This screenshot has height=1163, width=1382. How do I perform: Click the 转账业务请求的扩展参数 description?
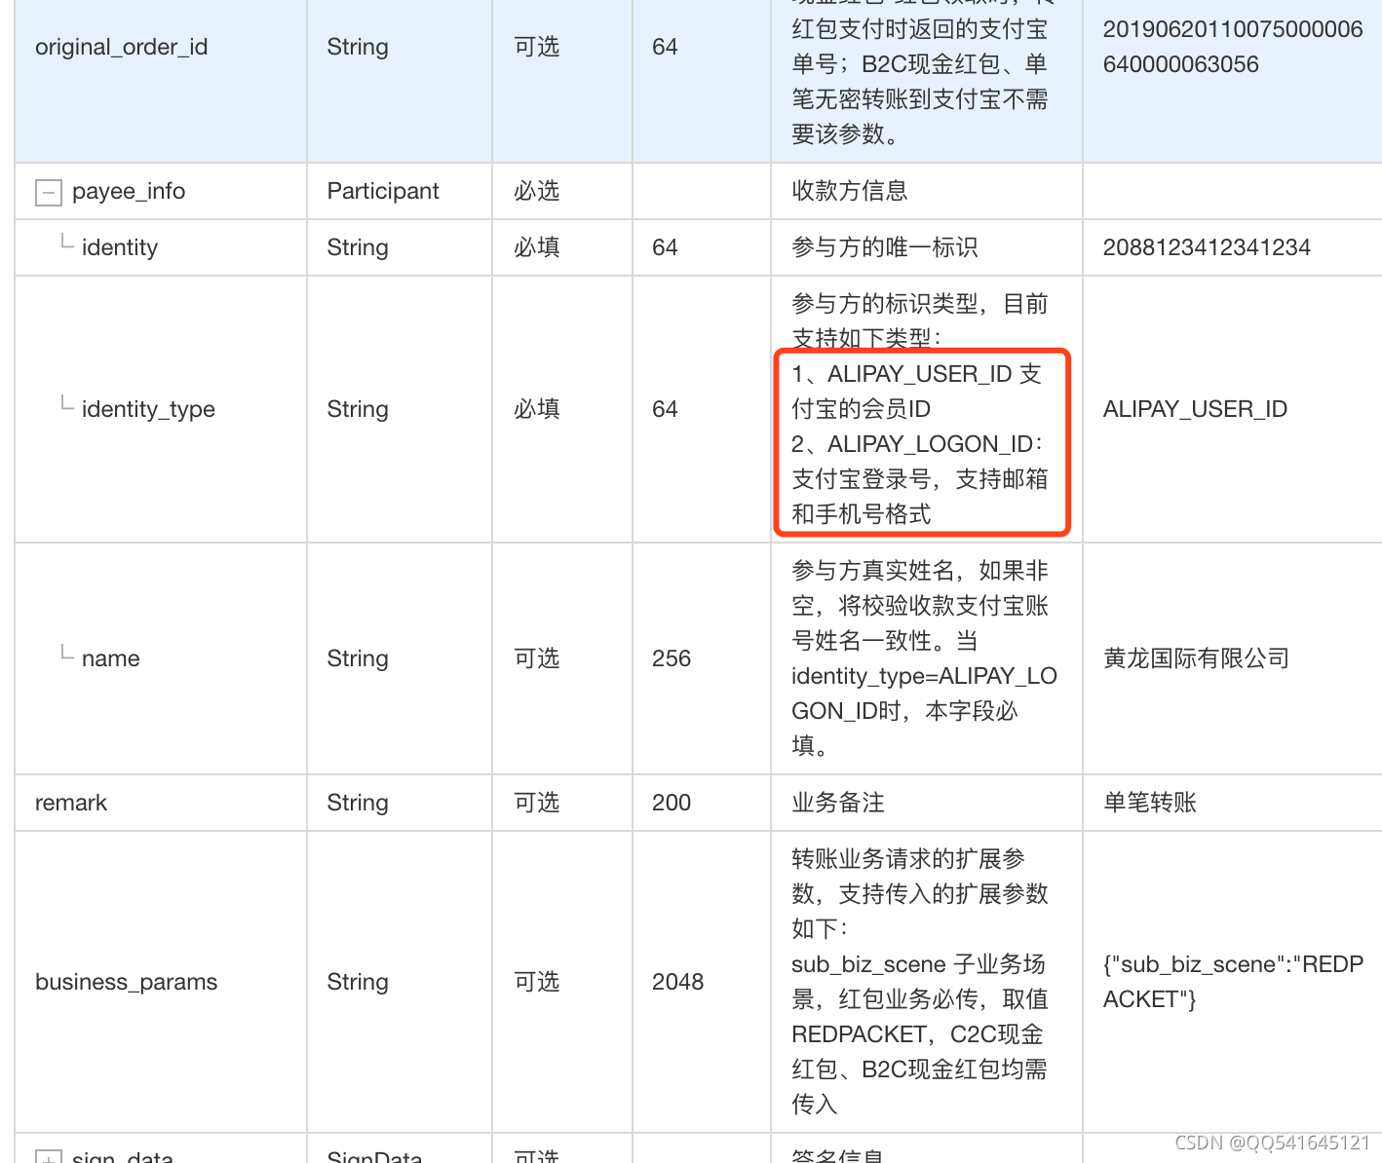(x=920, y=982)
